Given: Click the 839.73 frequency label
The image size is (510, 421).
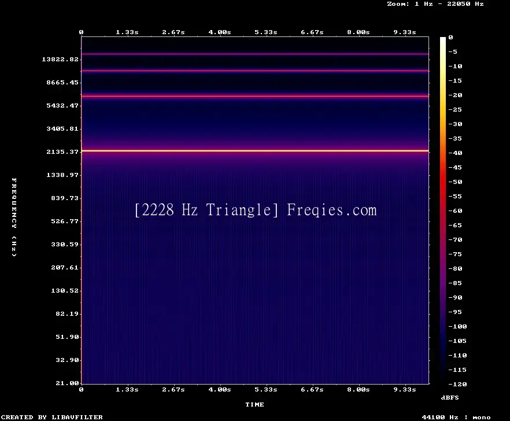Looking at the screenshot, I should coord(65,198).
